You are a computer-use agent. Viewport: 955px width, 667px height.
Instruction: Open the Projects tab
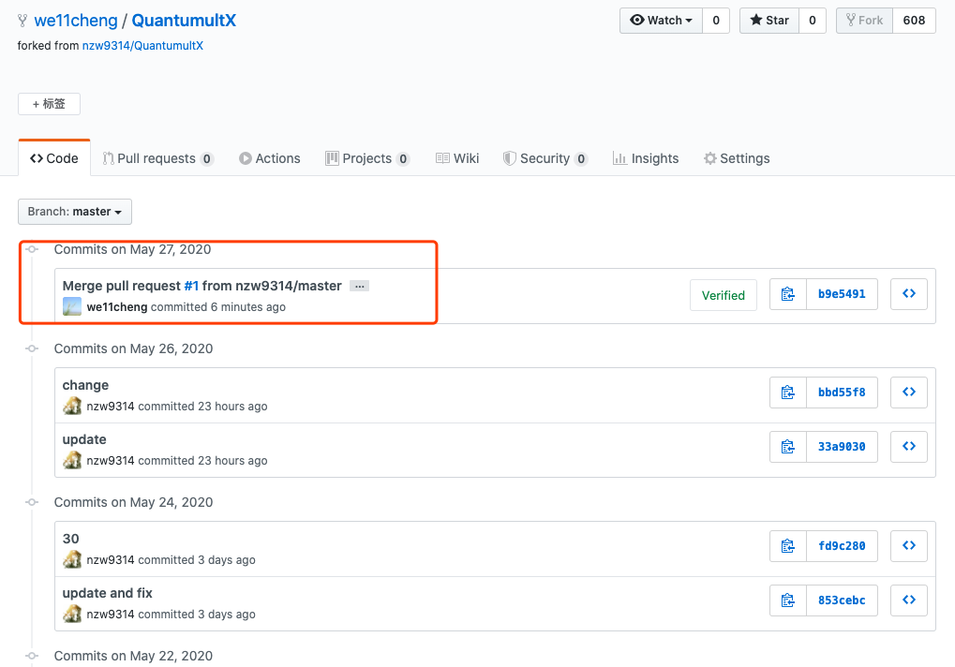pyautogui.click(x=367, y=158)
